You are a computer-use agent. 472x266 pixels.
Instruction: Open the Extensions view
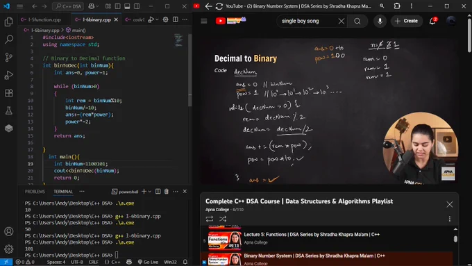pyautogui.click(x=9, y=93)
